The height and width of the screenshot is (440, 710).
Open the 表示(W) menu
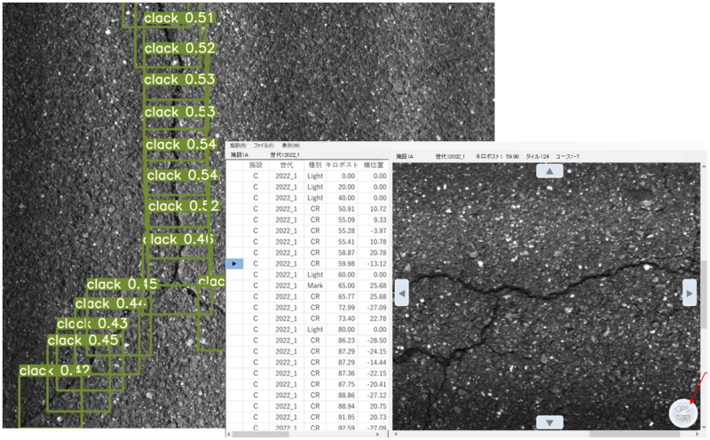click(x=290, y=145)
